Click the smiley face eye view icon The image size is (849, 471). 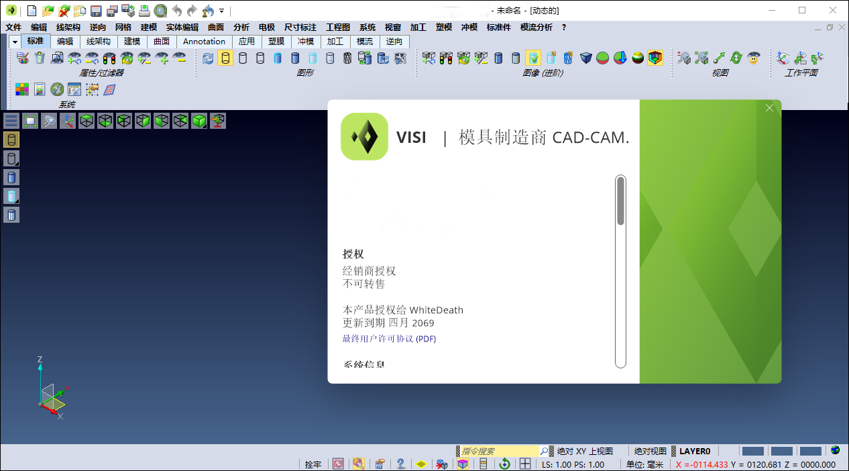(753, 58)
